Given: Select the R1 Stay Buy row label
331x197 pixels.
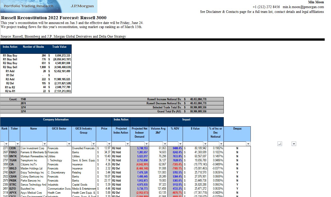Looking at the screenshot, I should coord(10,55).
